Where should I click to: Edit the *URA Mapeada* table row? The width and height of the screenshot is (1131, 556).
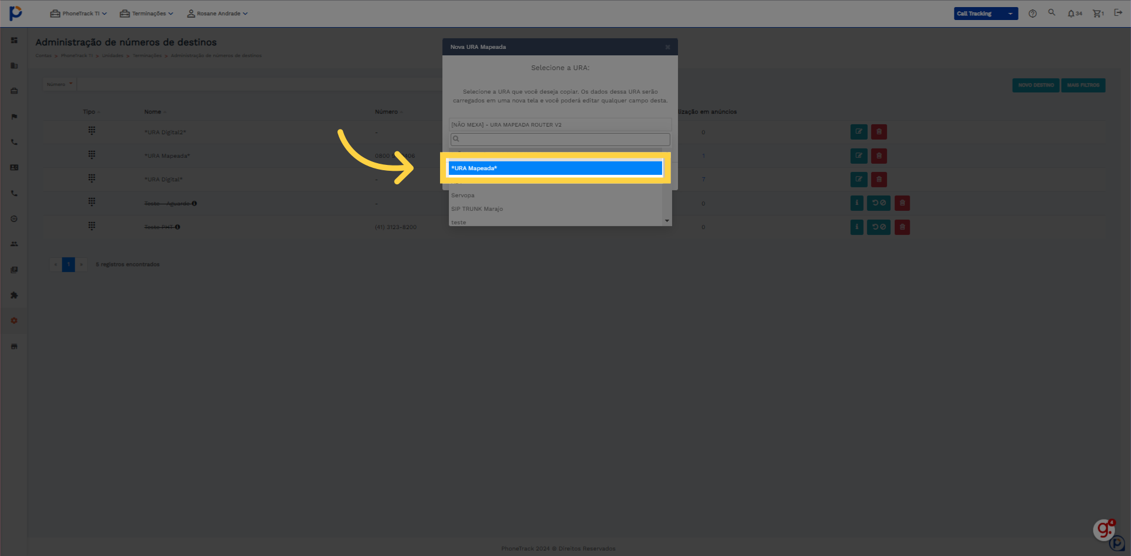(859, 156)
